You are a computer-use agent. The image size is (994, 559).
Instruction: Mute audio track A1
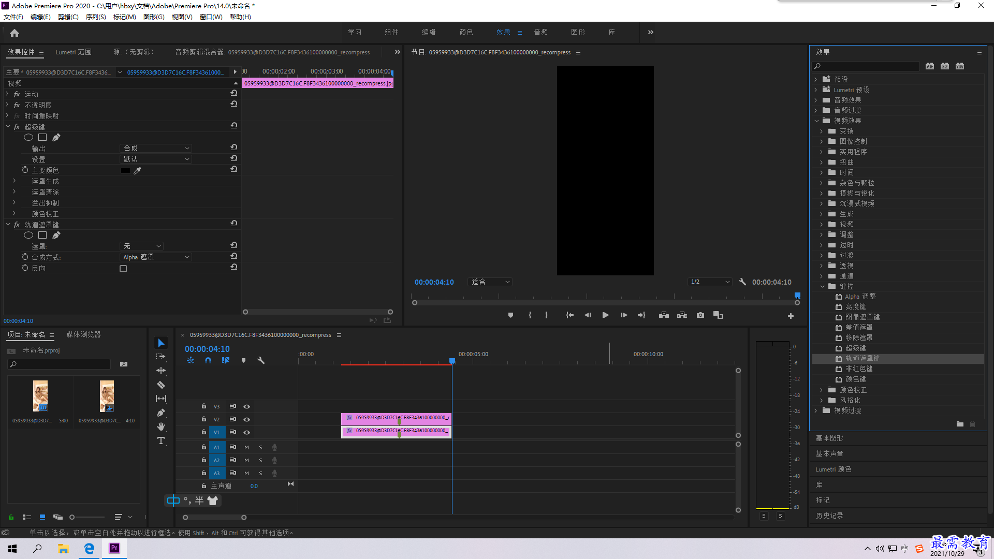pyautogui.click(x=246, y=447)
